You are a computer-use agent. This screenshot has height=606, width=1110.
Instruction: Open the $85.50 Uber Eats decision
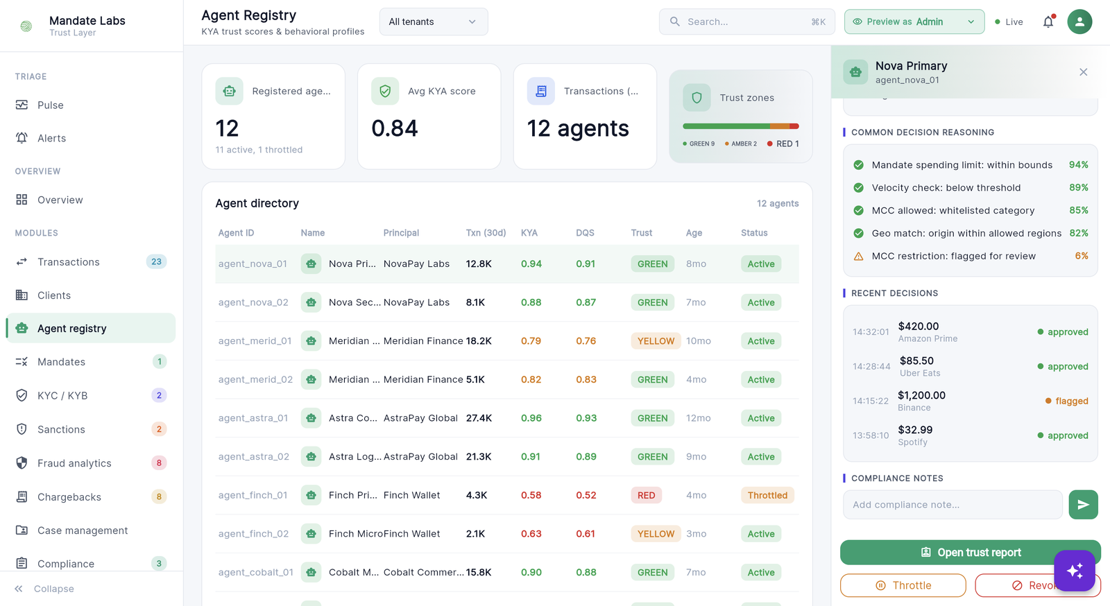(970, 366)
